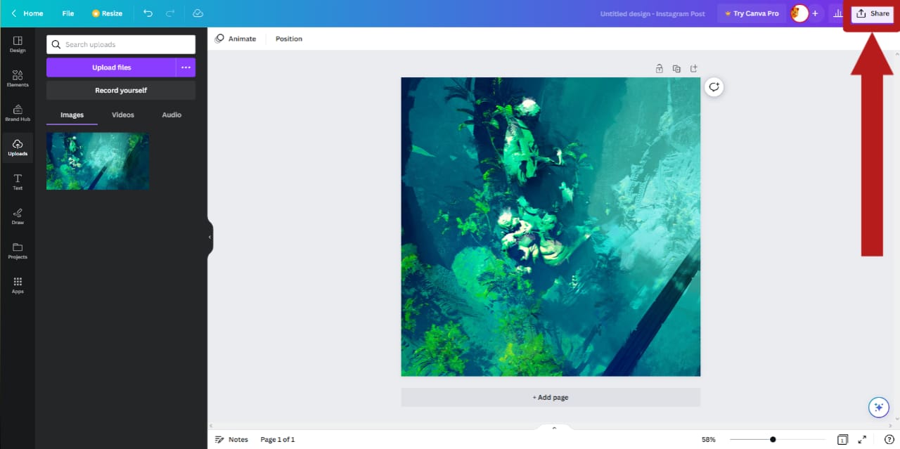The image size is (900, 449).
Task: Click the cloud save status icon
Action: [x=198, y=13]
